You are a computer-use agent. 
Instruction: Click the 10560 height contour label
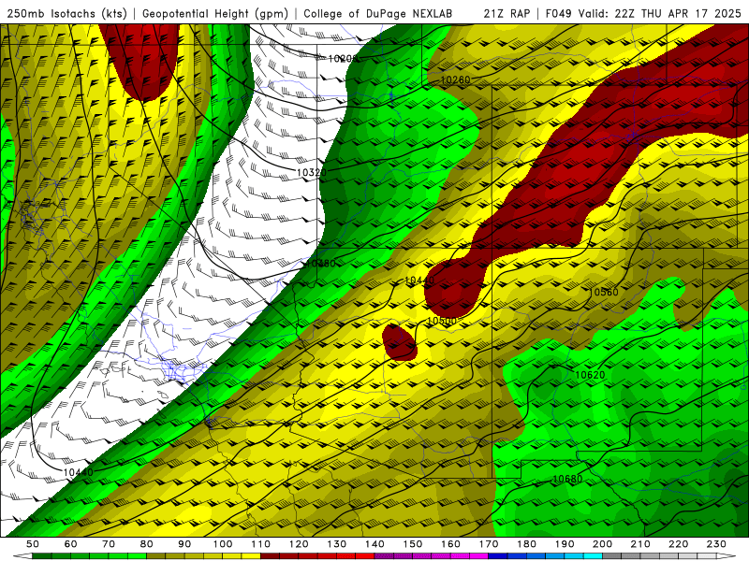coord(604,292)
